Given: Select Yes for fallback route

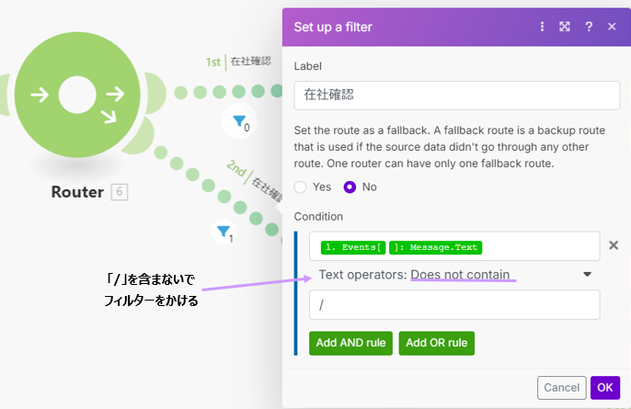Looking at the screenshot, I should (x=301, y=187).
